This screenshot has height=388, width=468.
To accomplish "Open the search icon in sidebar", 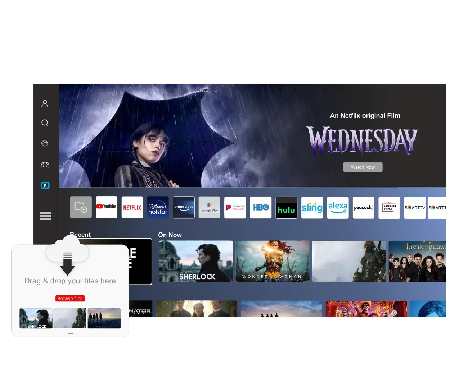I will tap(45, 123).
